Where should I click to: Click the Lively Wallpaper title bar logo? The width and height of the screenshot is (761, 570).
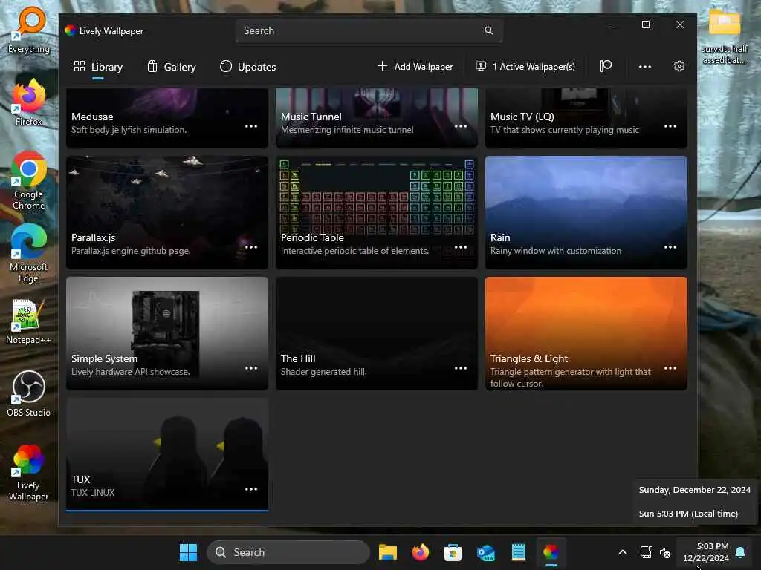tap(71, 30)
